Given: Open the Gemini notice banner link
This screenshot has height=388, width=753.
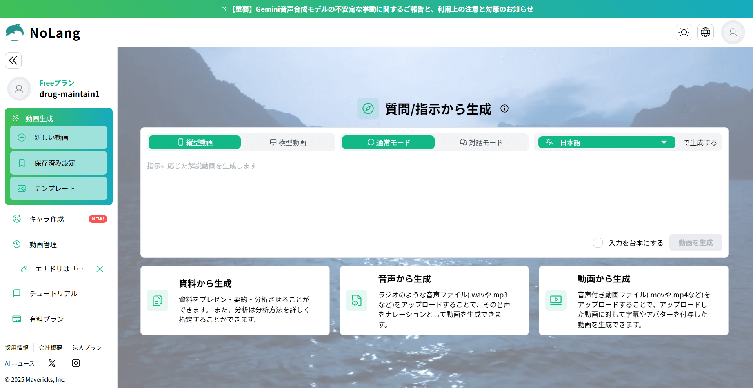Looking at the screenshot, I should point(376,9).
